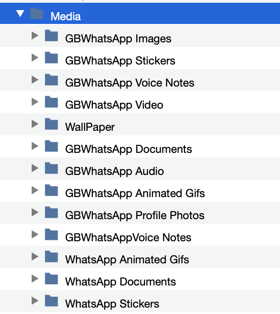This screenshot has height=314, width=280.
Task: Expand the GBWhatsApp Video folder
Action: coord(35,102)
